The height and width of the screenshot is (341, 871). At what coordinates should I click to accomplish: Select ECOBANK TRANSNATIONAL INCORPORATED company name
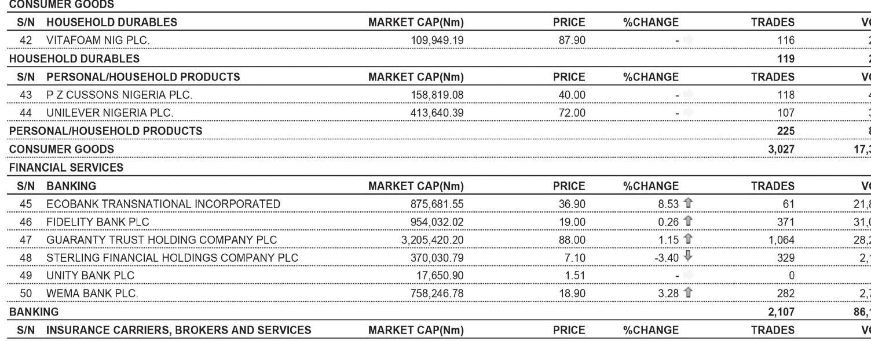[x=163, y=204]
